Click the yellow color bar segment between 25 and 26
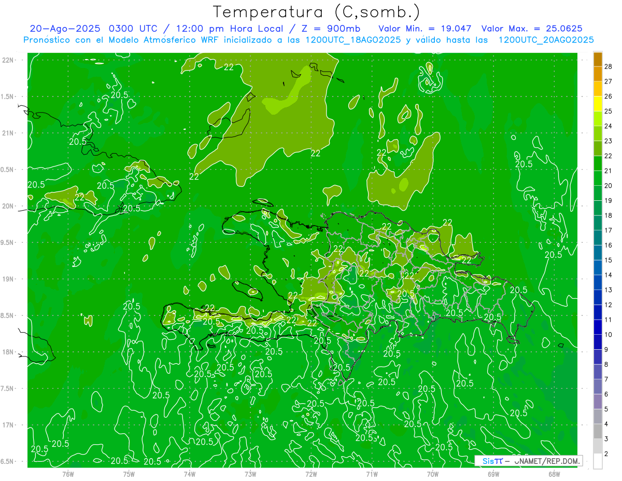Image resolution: width=622 pixels, height=481 pixels. tap(598, 104)
